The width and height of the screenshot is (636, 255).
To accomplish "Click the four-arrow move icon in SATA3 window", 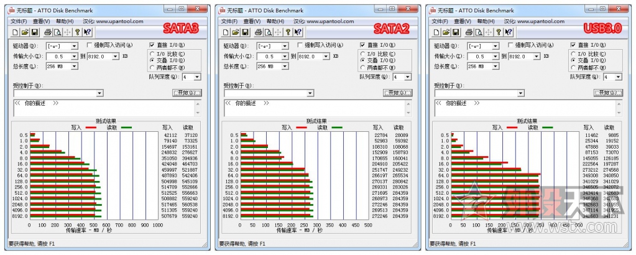I will (67, 32).
